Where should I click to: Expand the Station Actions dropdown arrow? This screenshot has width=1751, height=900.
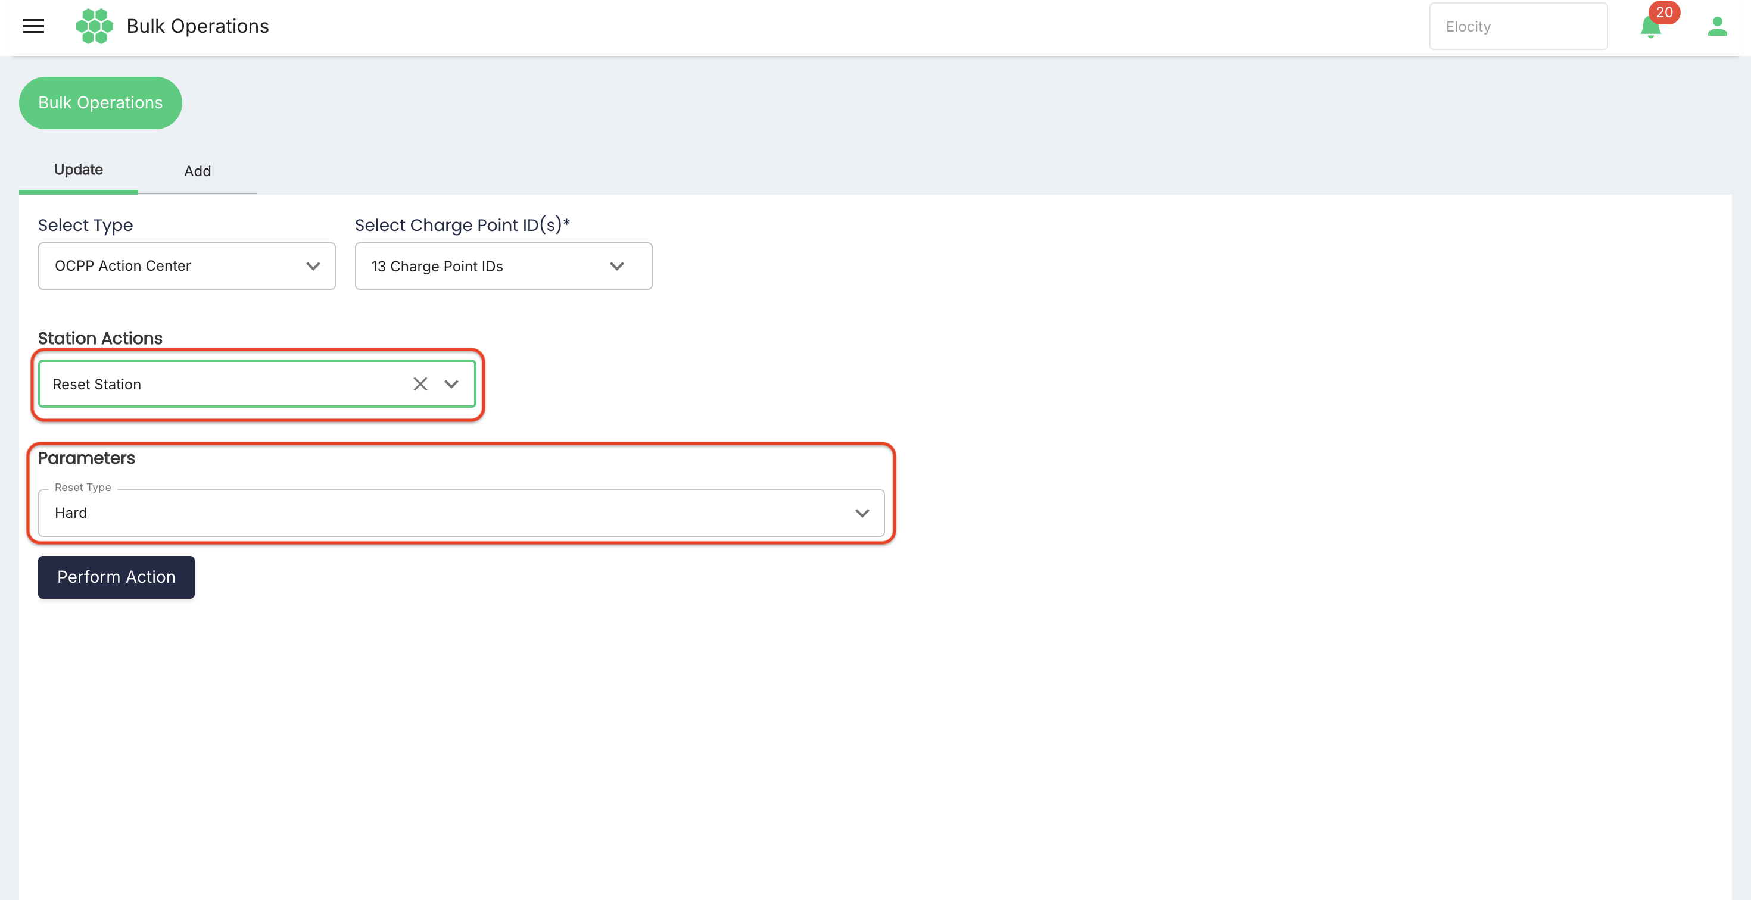(451, 385)
